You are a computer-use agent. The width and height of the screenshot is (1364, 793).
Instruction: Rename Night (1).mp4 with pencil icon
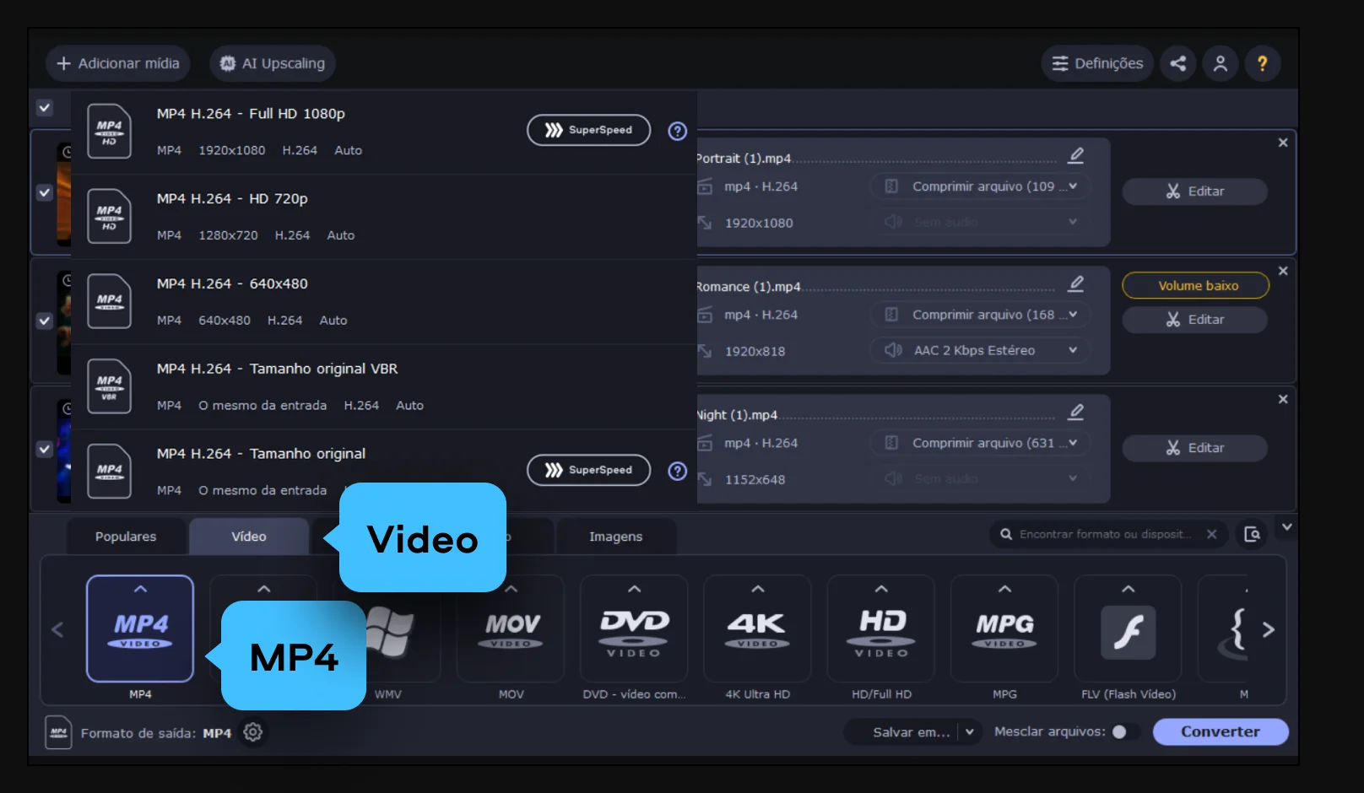pos(1076,412)
